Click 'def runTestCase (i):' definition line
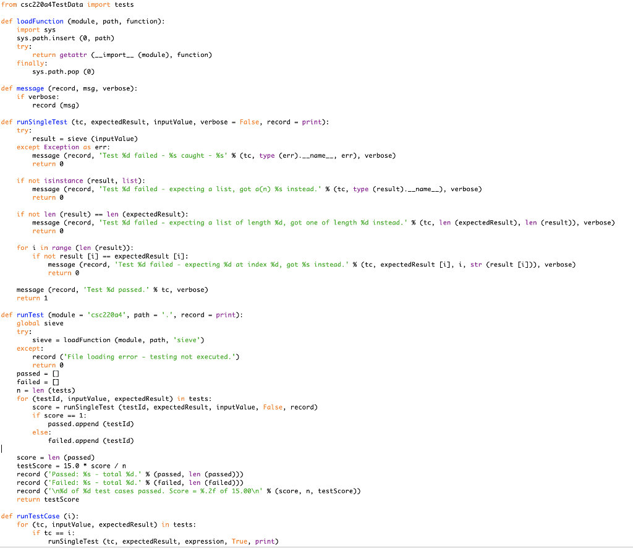Screen dimensions: 633x548 (40, 516)
